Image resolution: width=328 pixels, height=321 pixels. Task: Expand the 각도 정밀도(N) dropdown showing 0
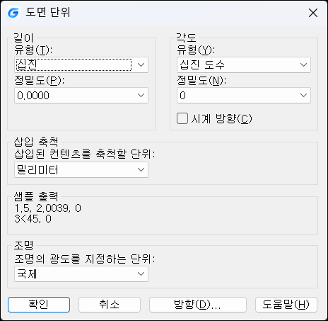click(244, 96)
